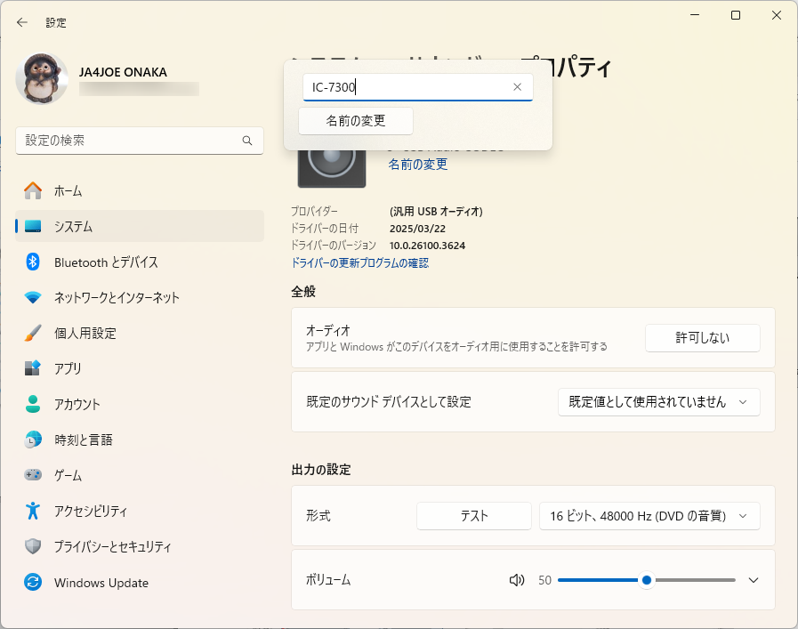
Task: Select Privacy and security in sidebar
Action: pyautogui.click(x=140, y=546)
